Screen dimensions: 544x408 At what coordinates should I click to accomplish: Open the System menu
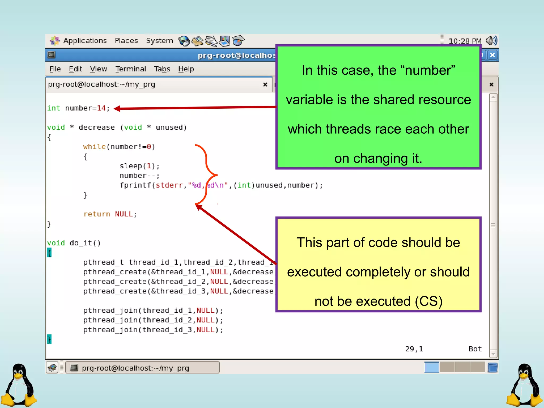pos(159,41)
